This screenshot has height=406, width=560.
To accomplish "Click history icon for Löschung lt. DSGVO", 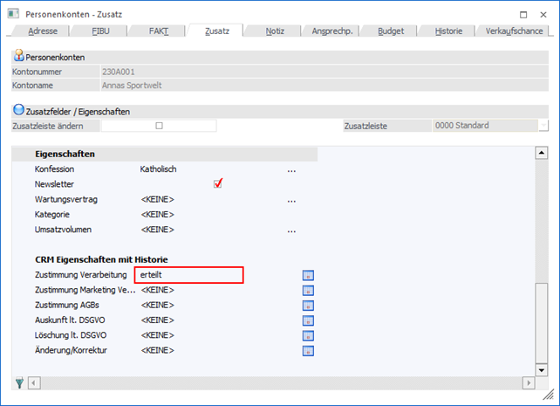I will coord(308,334).
